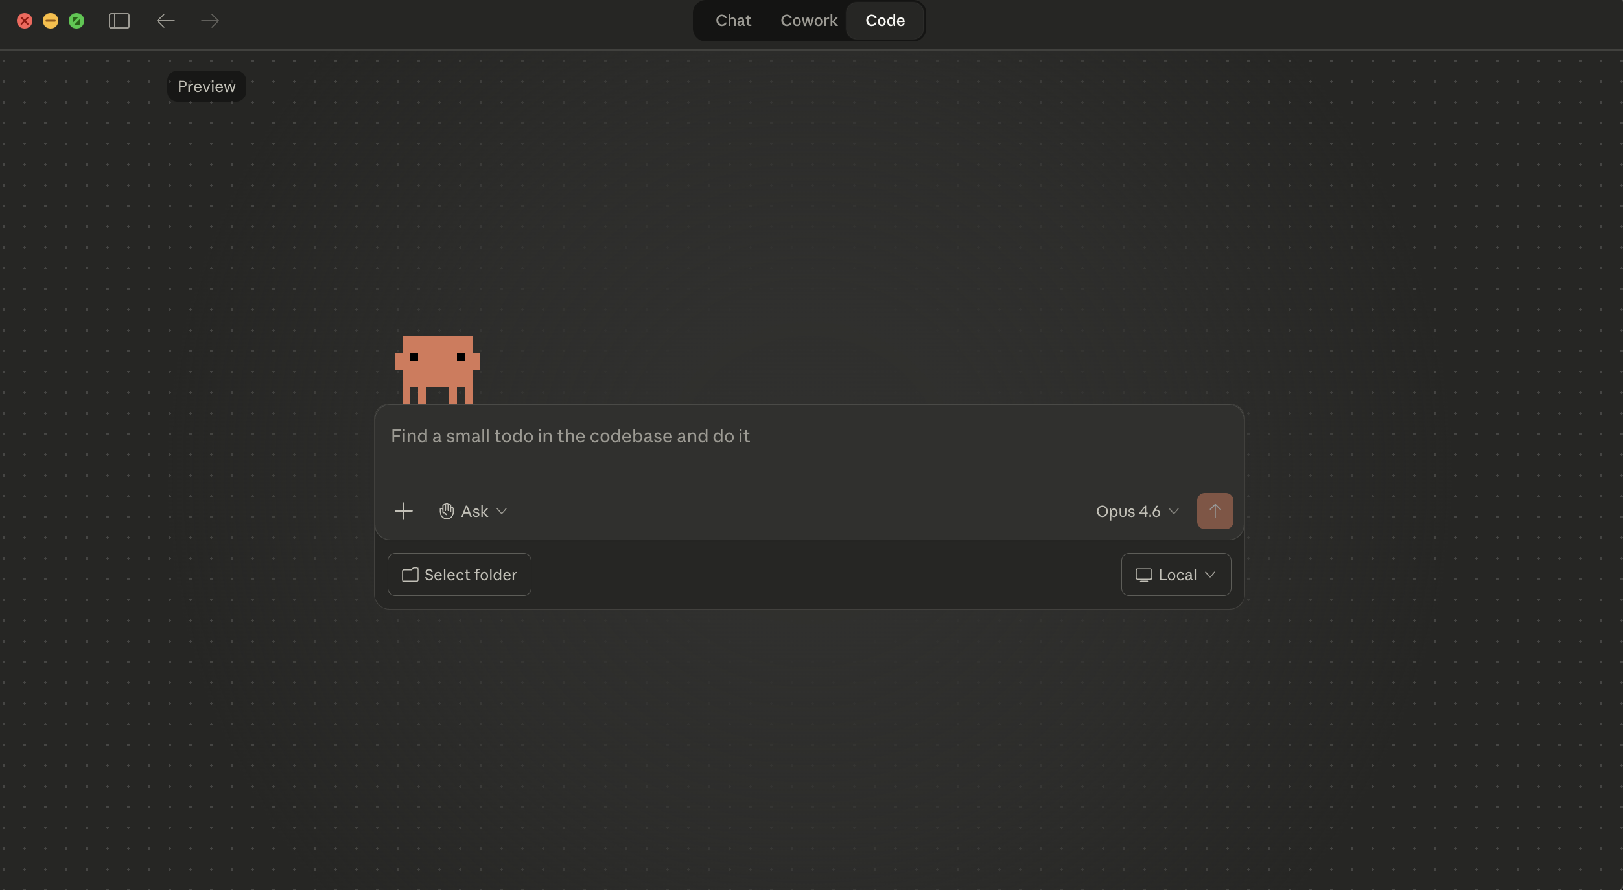Click the yellow minimize traffic light
The image size is (1623, 890).
(51, 21)
